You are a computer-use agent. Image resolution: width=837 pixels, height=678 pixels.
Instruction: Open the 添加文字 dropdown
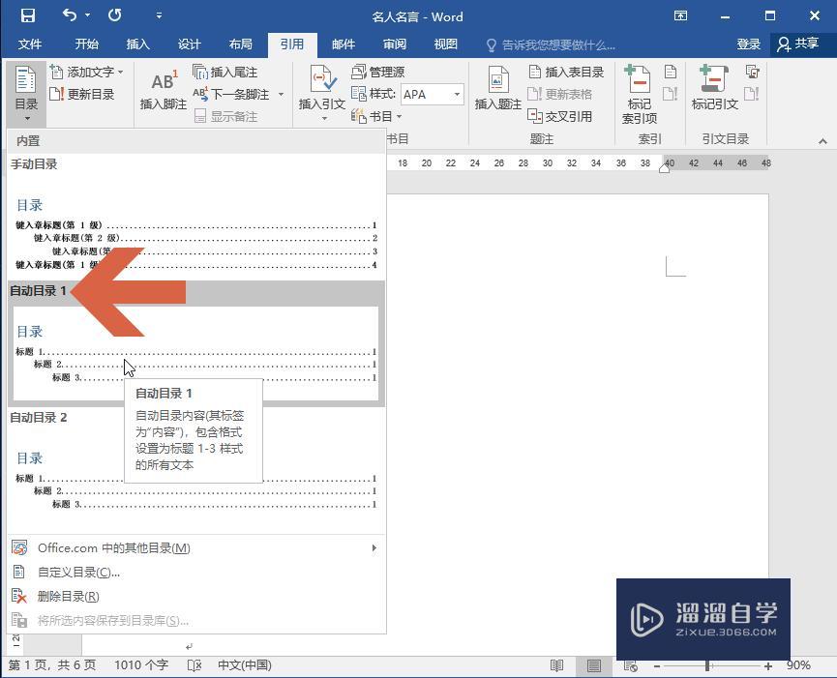coord(86,72)
